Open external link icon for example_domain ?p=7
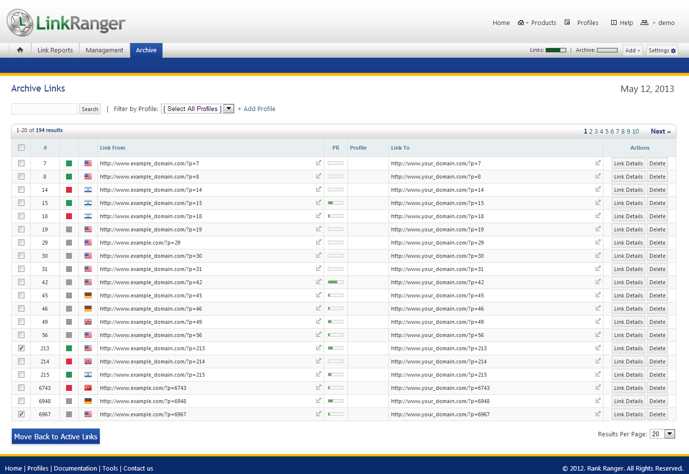689x474 pixels. [319, 163]
